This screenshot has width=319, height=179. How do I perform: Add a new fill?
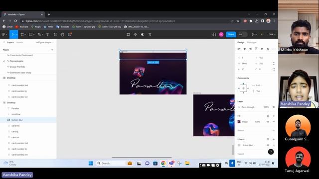274,116
